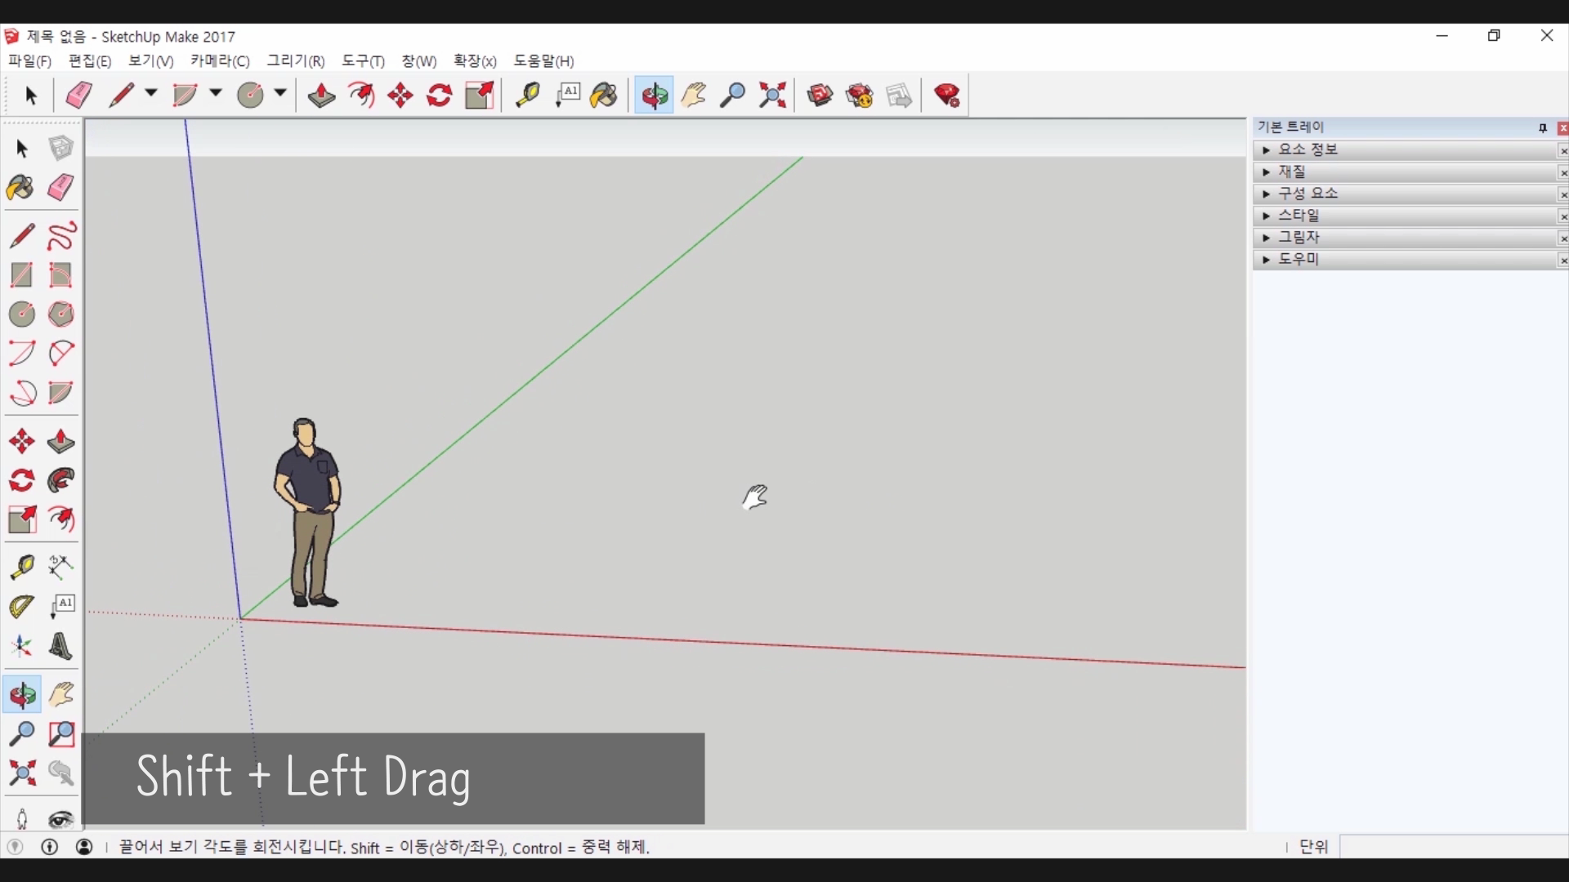Click the Position Camera tool
1569x882 pixels.
point(22,819)
